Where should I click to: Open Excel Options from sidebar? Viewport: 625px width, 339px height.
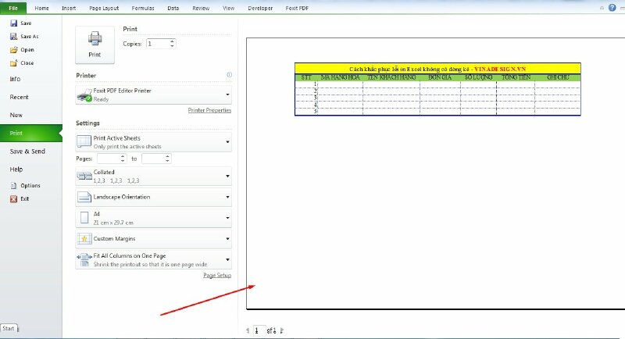[x=13, y=186]
